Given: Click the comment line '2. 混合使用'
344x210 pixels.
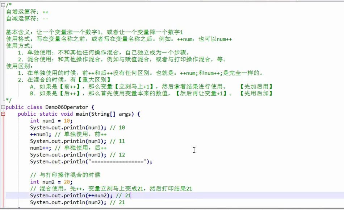Looking at the screenshot, I should tap(122, 59).
